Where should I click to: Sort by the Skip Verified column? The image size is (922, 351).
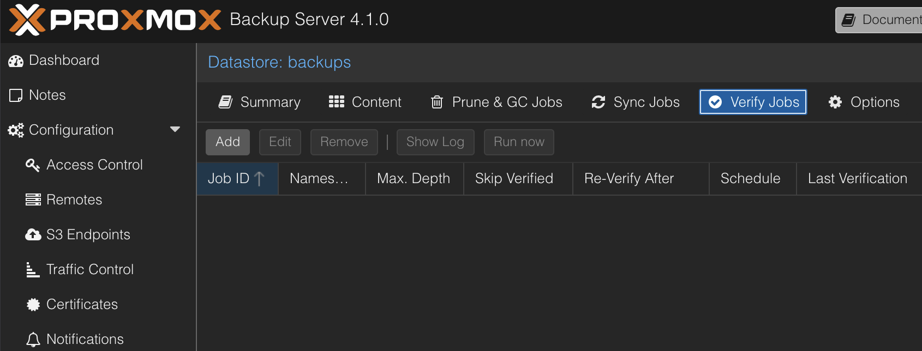(518, 179)
